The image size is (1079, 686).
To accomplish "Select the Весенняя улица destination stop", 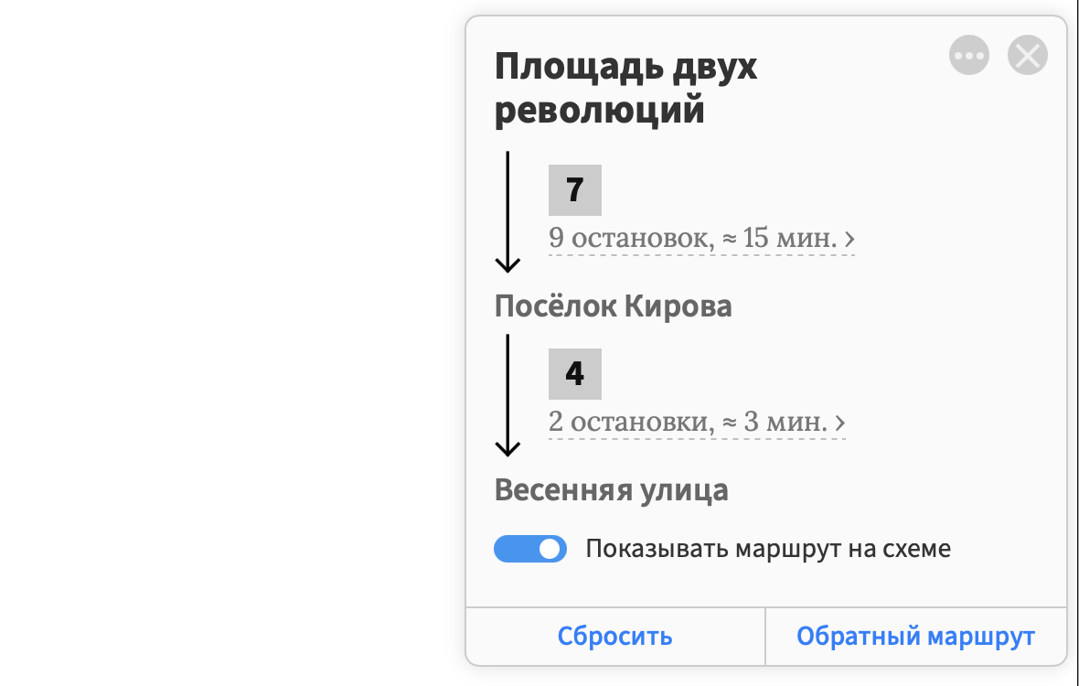I will coord(611,490).
